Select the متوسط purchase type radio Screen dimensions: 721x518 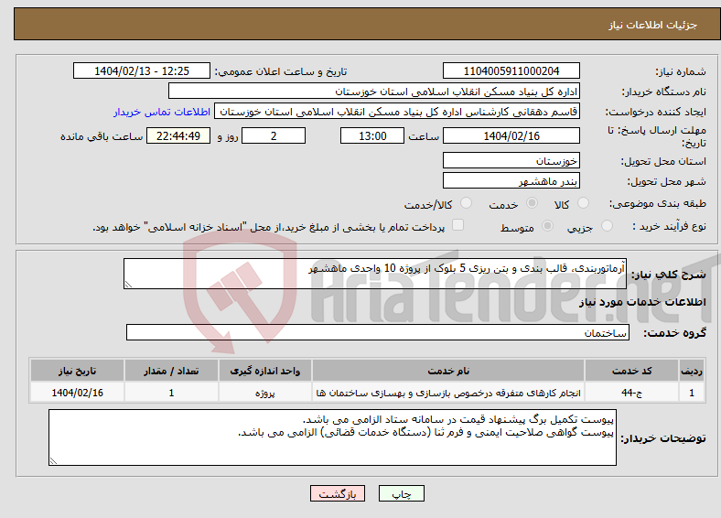coord(548,225)
